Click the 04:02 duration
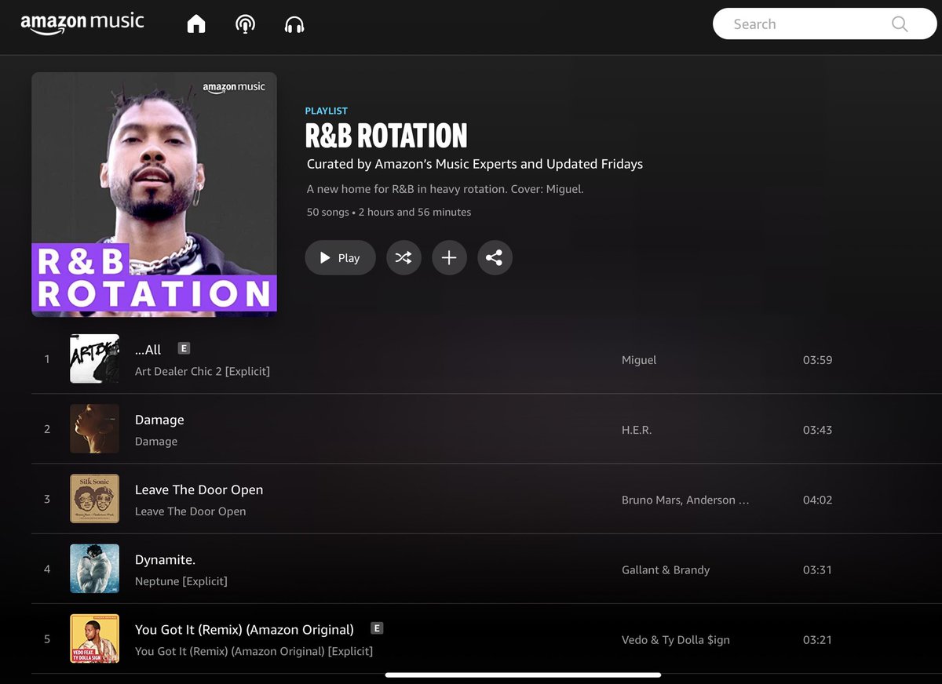This screenshot has width=942, height=684. click(817, 500)
